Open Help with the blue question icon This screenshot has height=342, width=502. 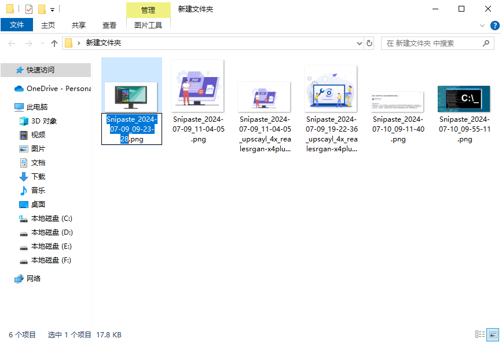pyautogui.click(x=494, y=26)
